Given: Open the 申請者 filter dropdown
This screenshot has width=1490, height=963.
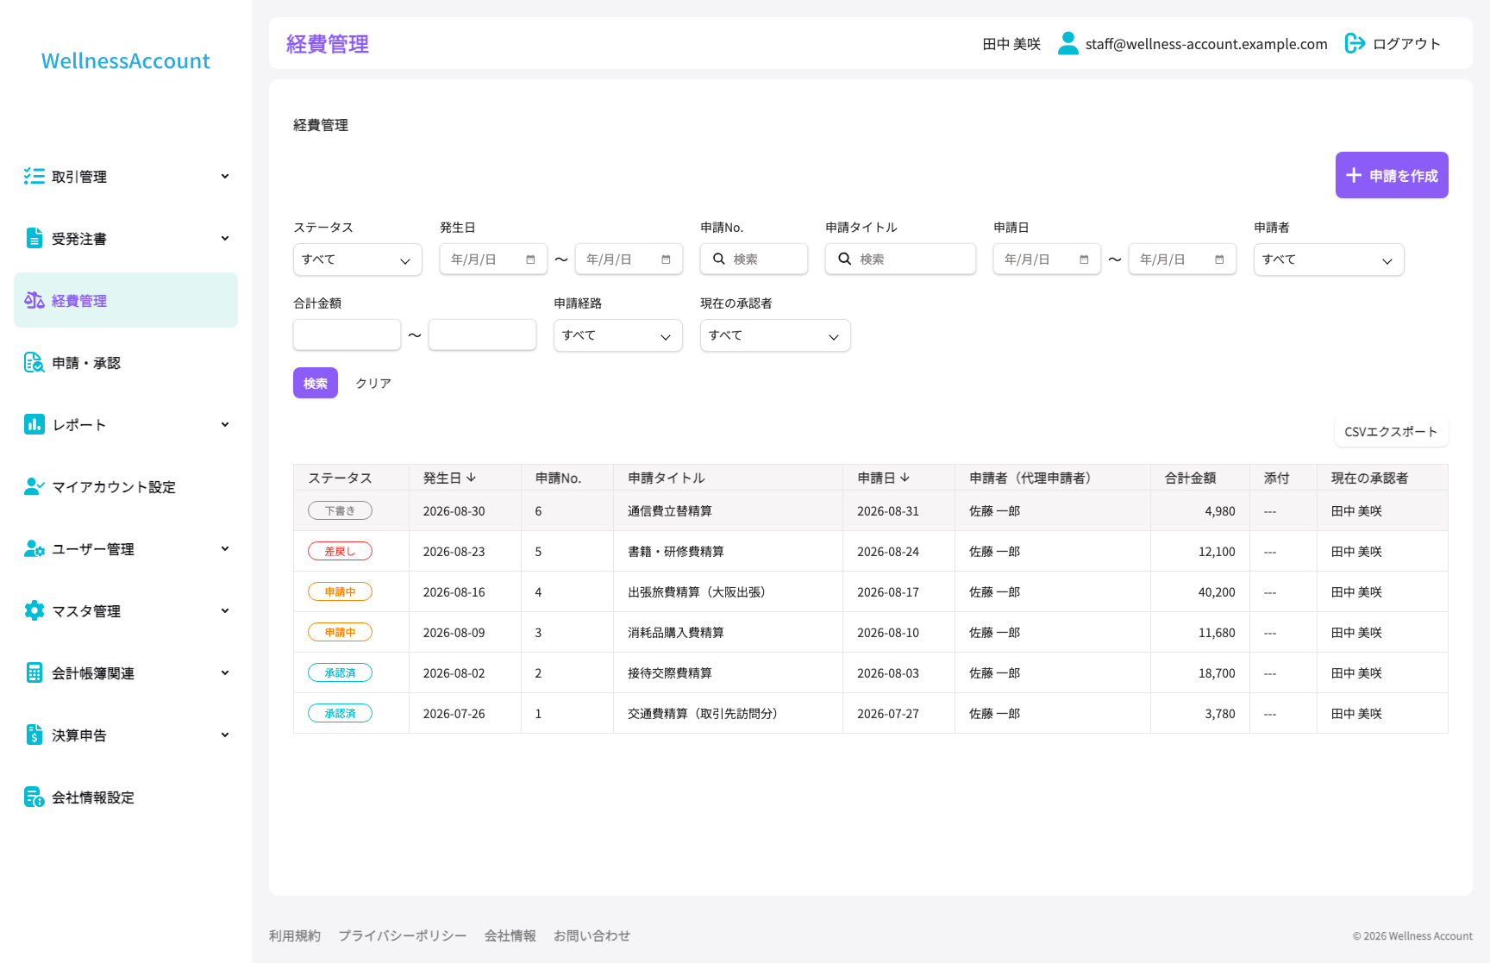Looking at the screenshot, I should pos(1329,260).
